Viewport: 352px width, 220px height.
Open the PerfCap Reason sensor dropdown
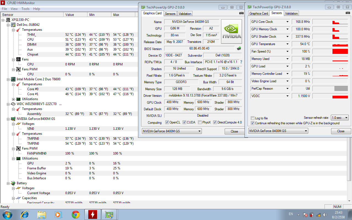(x=287, y=89)
